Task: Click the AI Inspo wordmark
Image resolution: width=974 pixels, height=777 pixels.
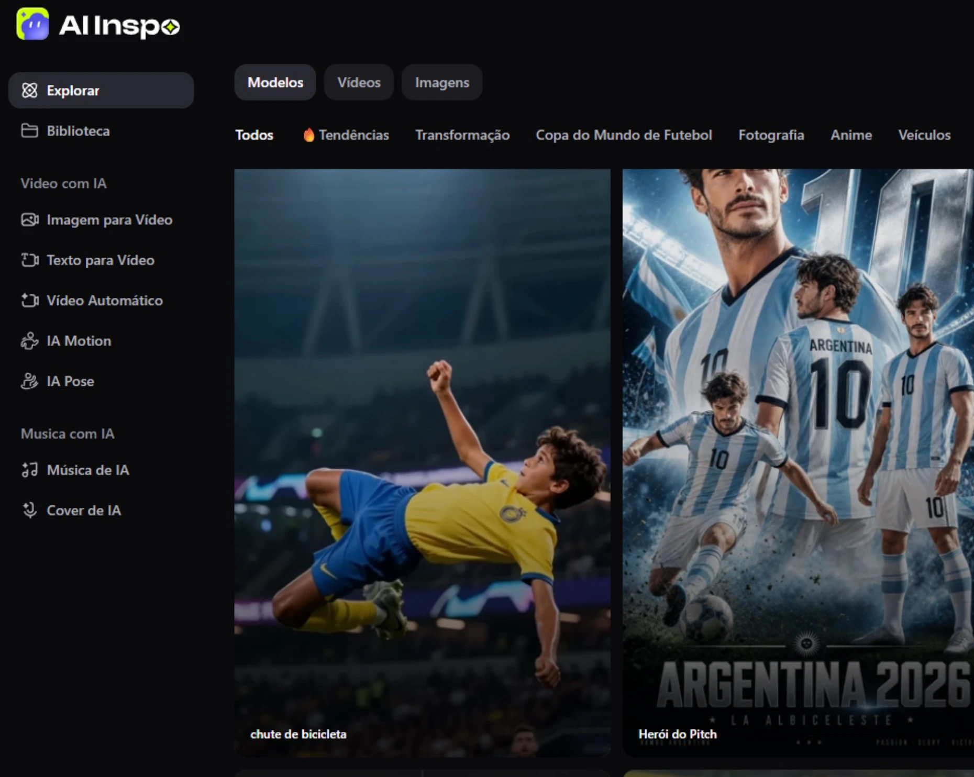Action: (119, 25)
